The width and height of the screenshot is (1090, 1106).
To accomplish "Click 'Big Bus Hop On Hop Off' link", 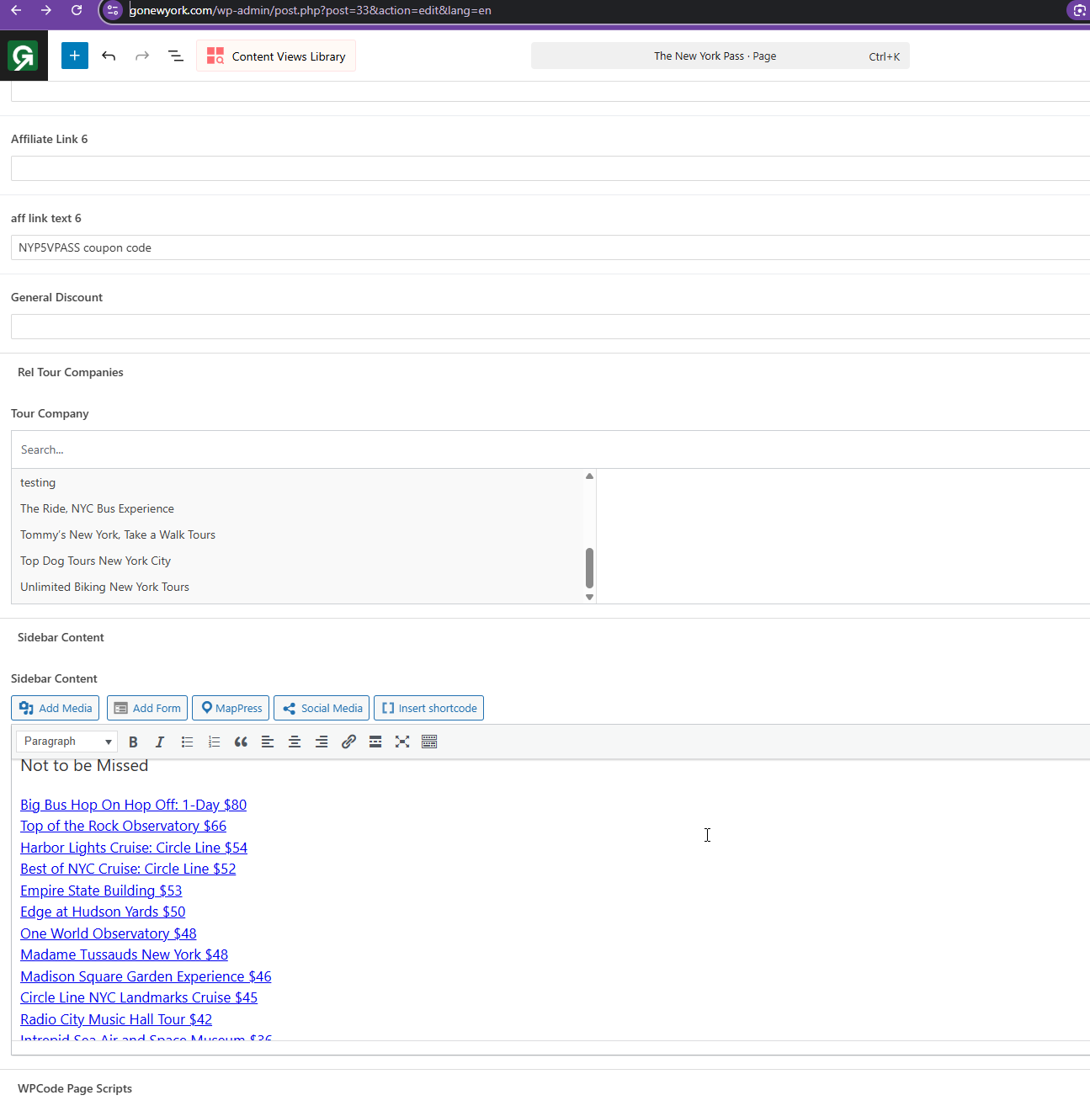I will (x=133, y=805).
